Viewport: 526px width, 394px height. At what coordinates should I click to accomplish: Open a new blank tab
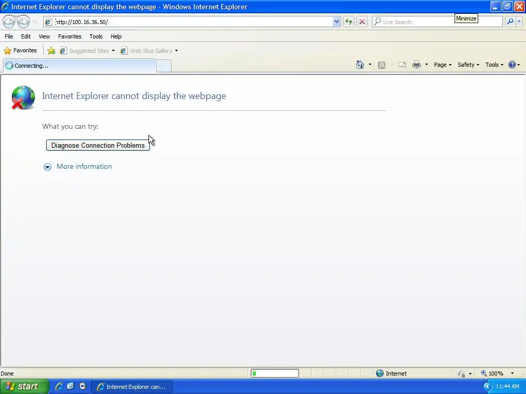[x=164, y=66]
